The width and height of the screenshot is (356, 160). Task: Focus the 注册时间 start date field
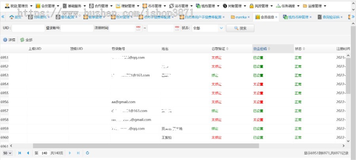[122, 28]
